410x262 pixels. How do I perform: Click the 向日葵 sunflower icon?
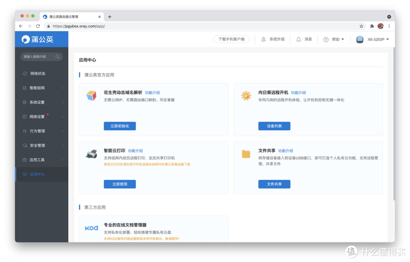point(246,96)
